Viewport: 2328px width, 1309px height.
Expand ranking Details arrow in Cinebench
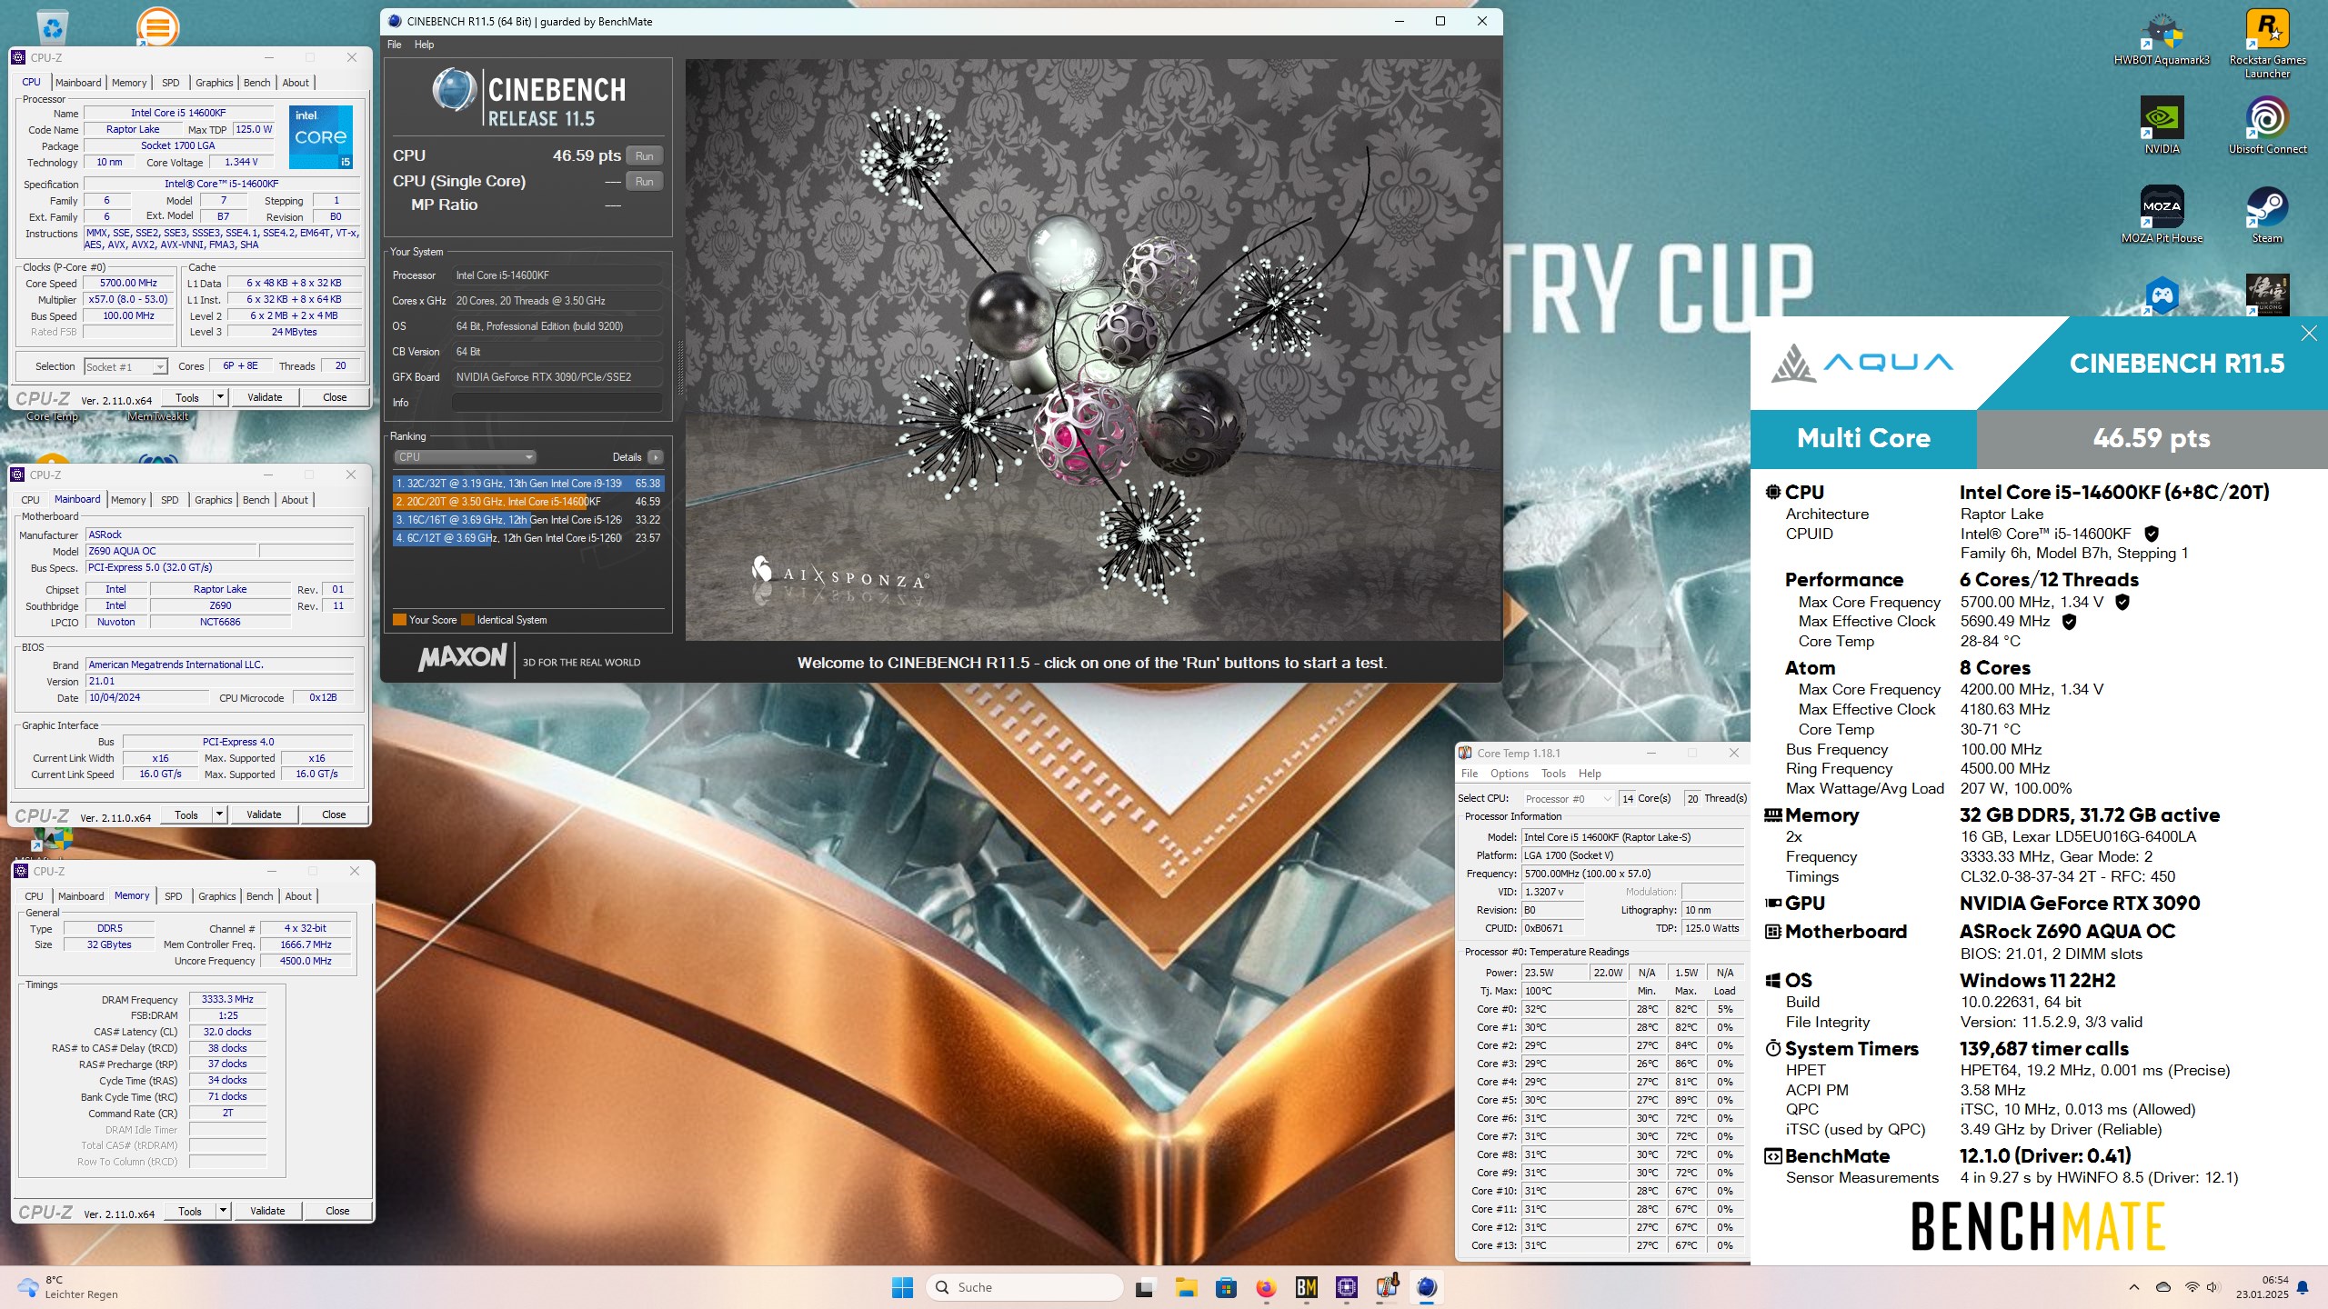point(656,457)
